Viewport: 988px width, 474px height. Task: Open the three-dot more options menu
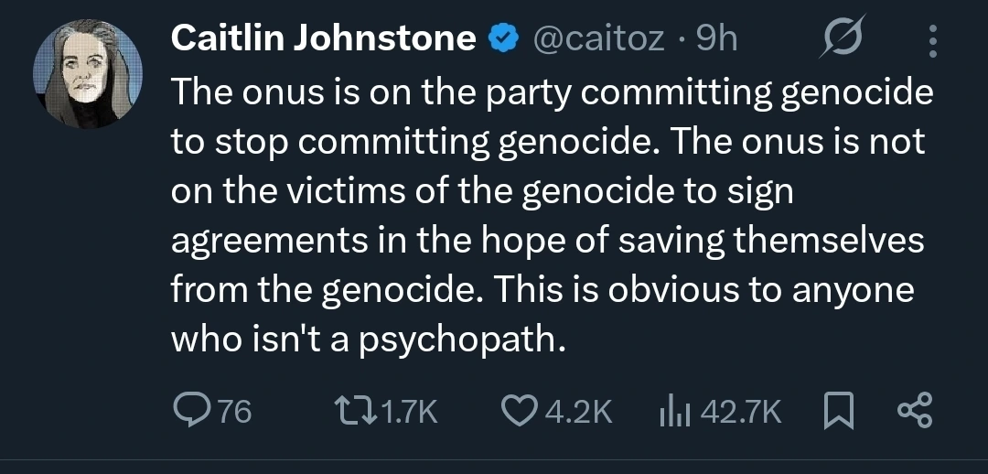[x=932, y=40]
